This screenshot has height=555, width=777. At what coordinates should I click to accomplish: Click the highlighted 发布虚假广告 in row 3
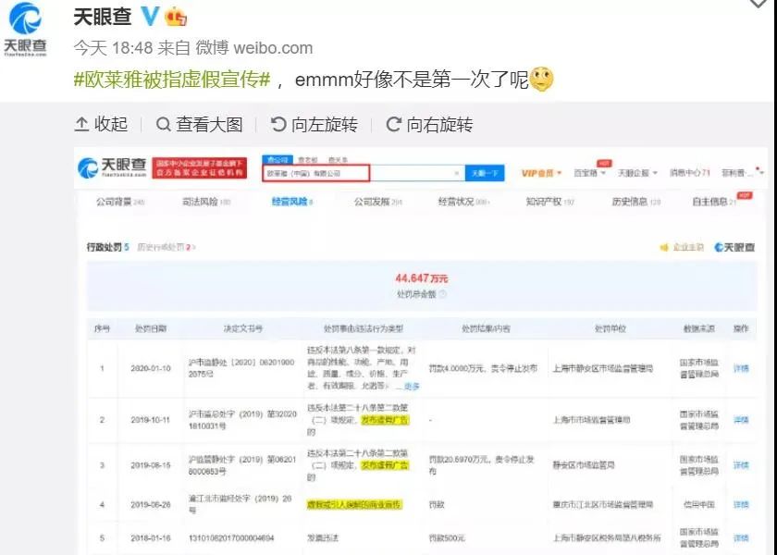point(385,465)
